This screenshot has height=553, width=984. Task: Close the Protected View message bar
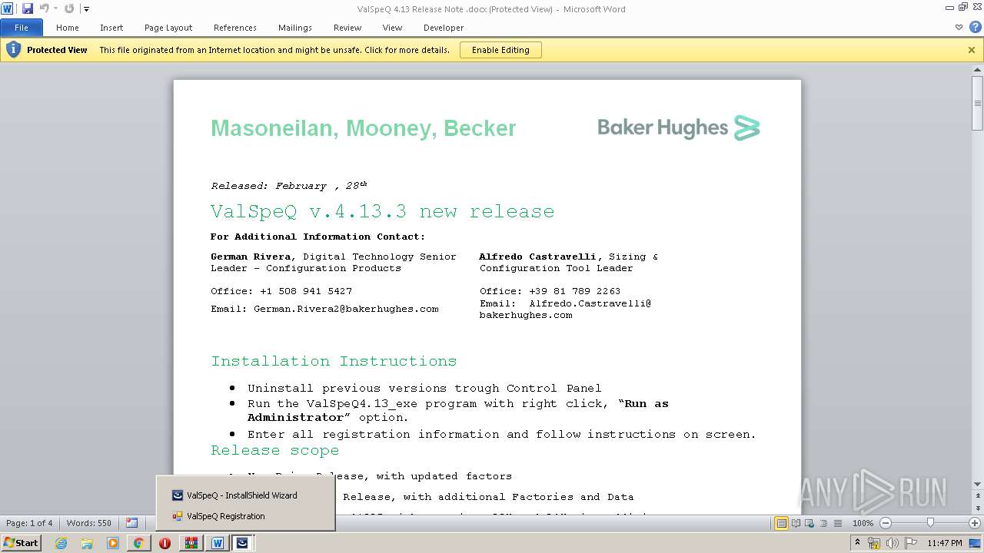(972, 50)
